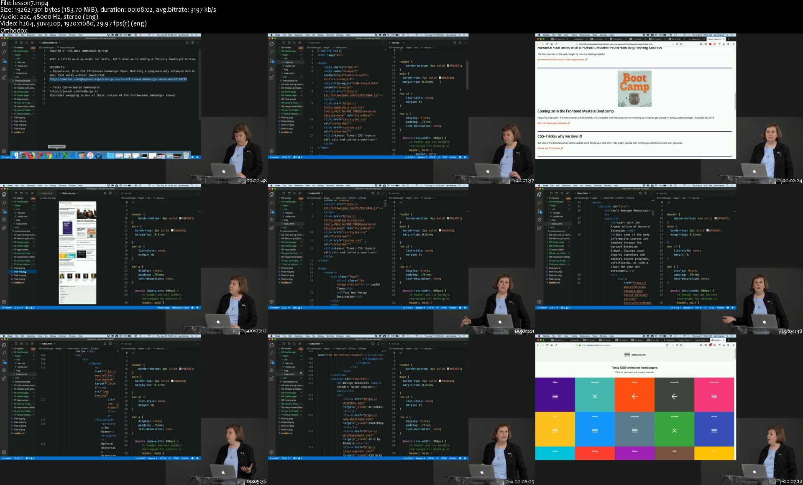Click Microsoft Word Dock icon in first frame
The image size is (803, 485).
(x=56, y=156)
